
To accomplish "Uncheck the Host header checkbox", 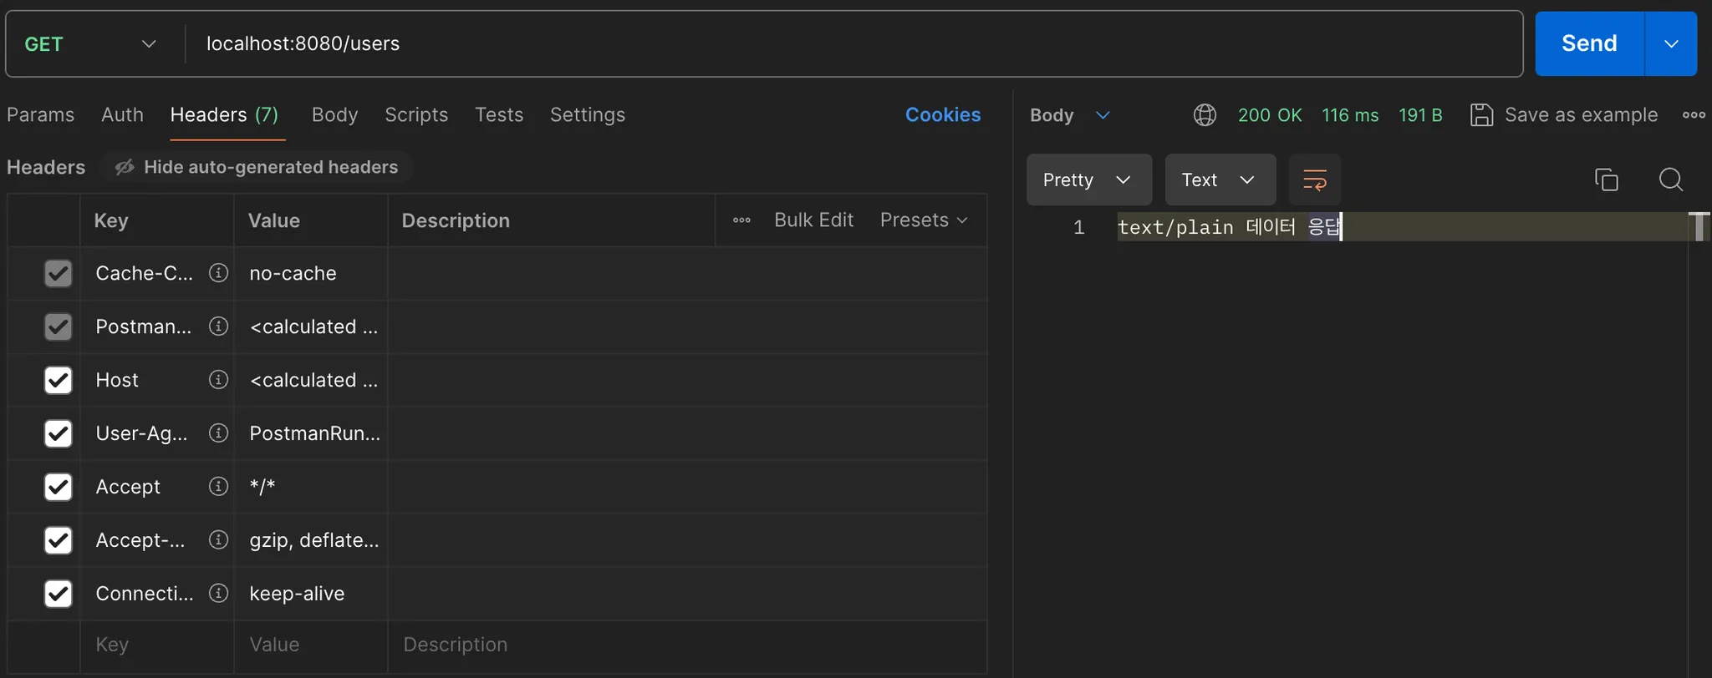I will [x=58, y=380].
